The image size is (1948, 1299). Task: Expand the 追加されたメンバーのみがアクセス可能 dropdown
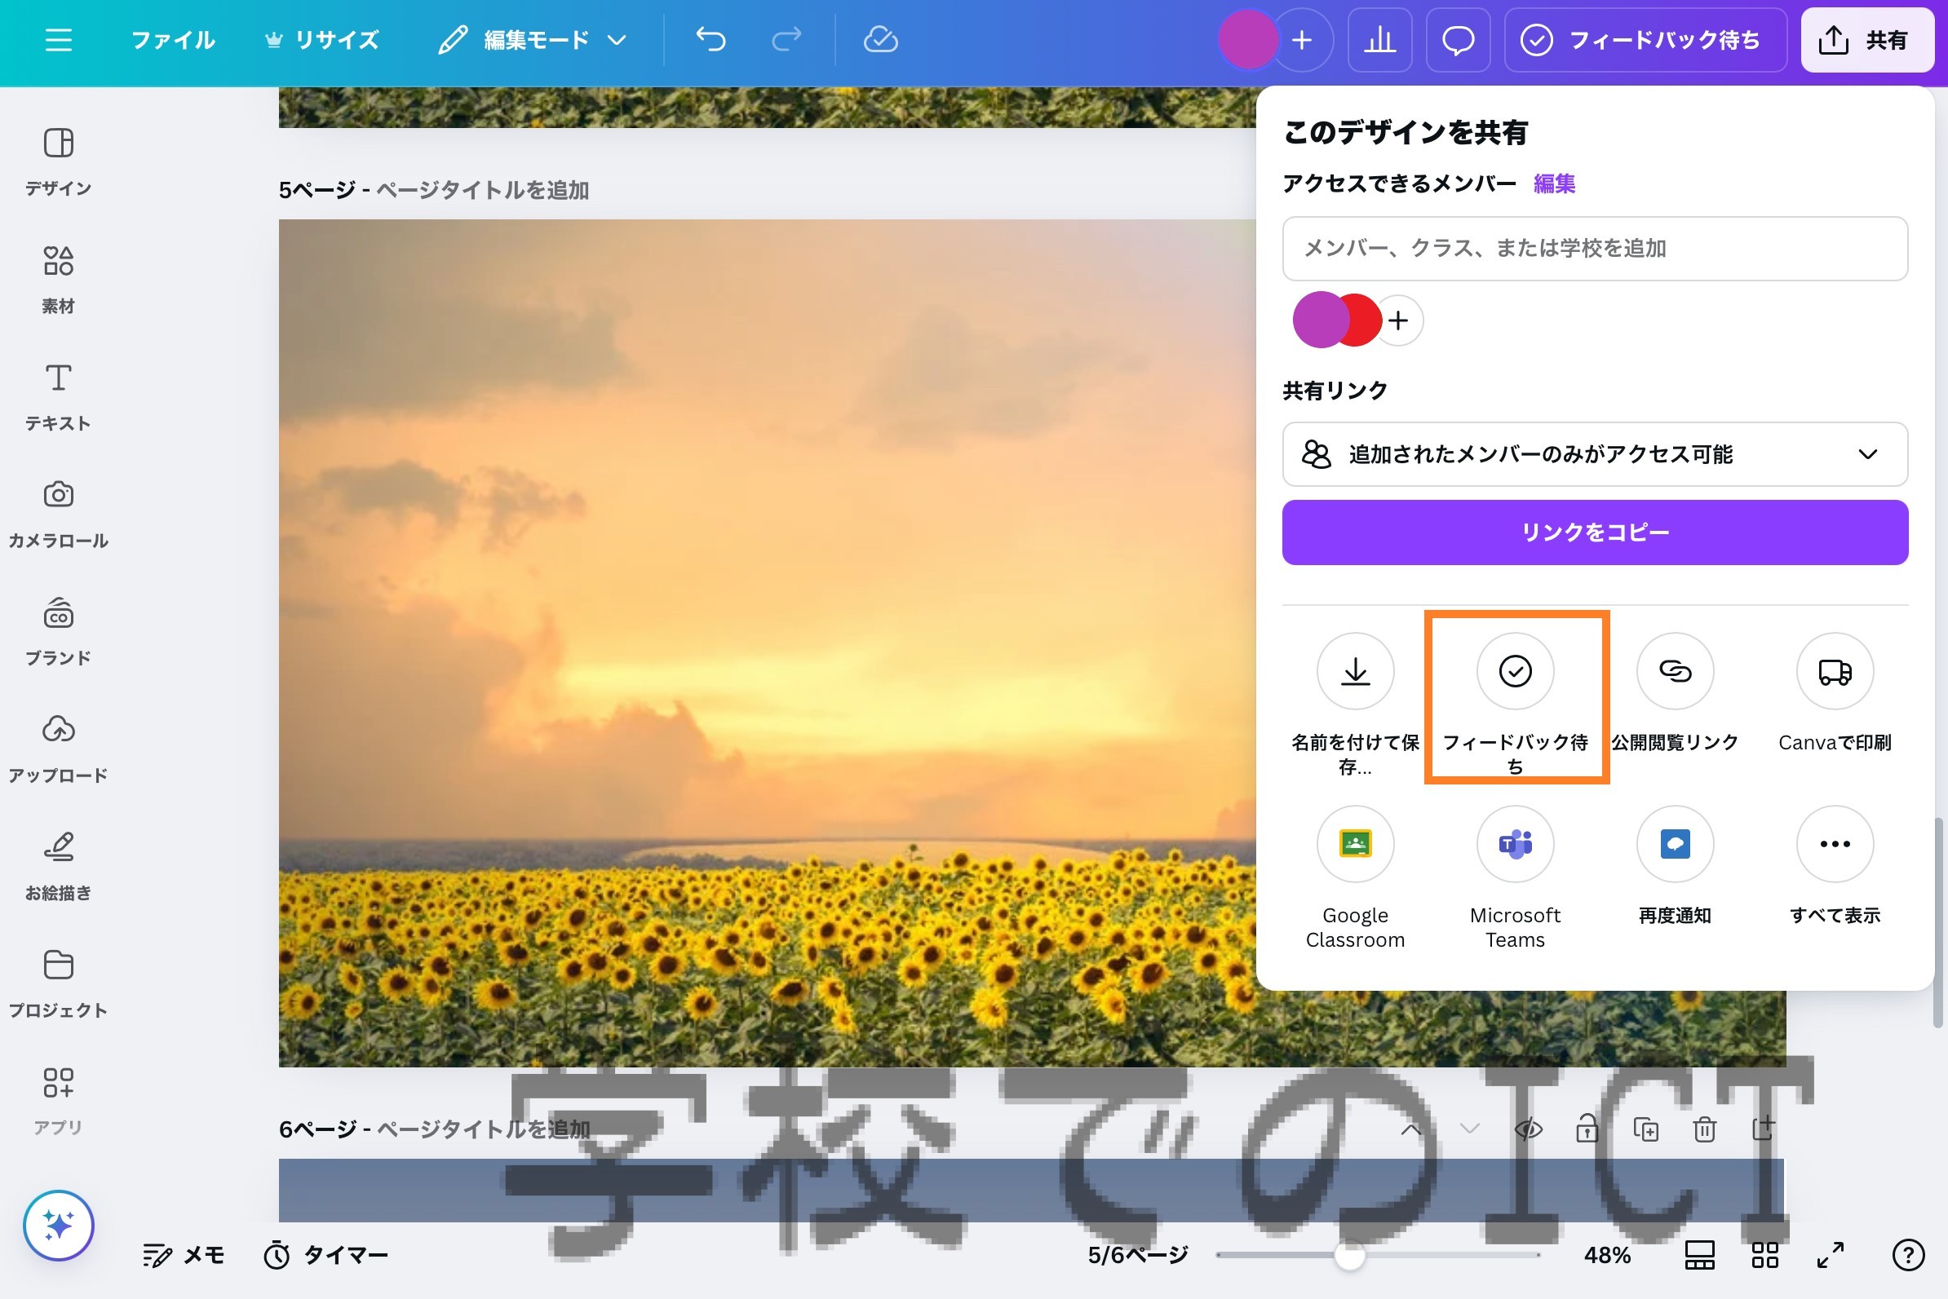tap(1594, 454)
